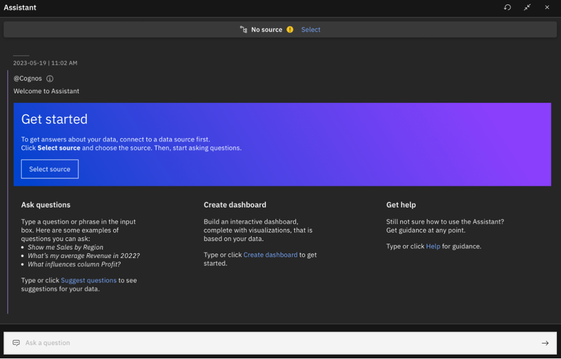Click the Get started heading

click(55, 119)
